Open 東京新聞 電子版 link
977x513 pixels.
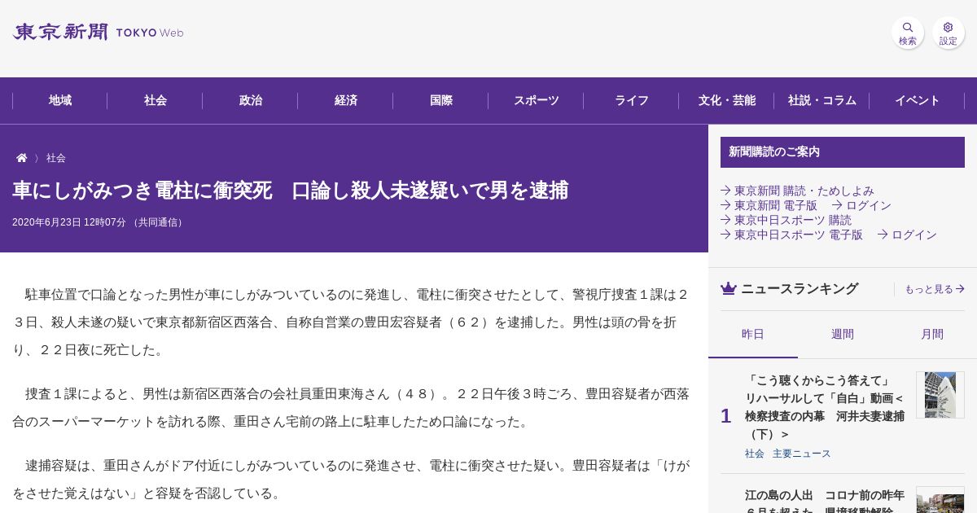769,205
